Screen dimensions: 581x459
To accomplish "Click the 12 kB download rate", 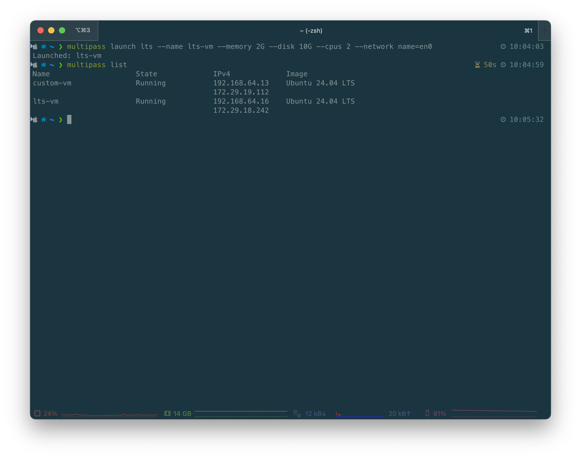I will pos(315,414).
